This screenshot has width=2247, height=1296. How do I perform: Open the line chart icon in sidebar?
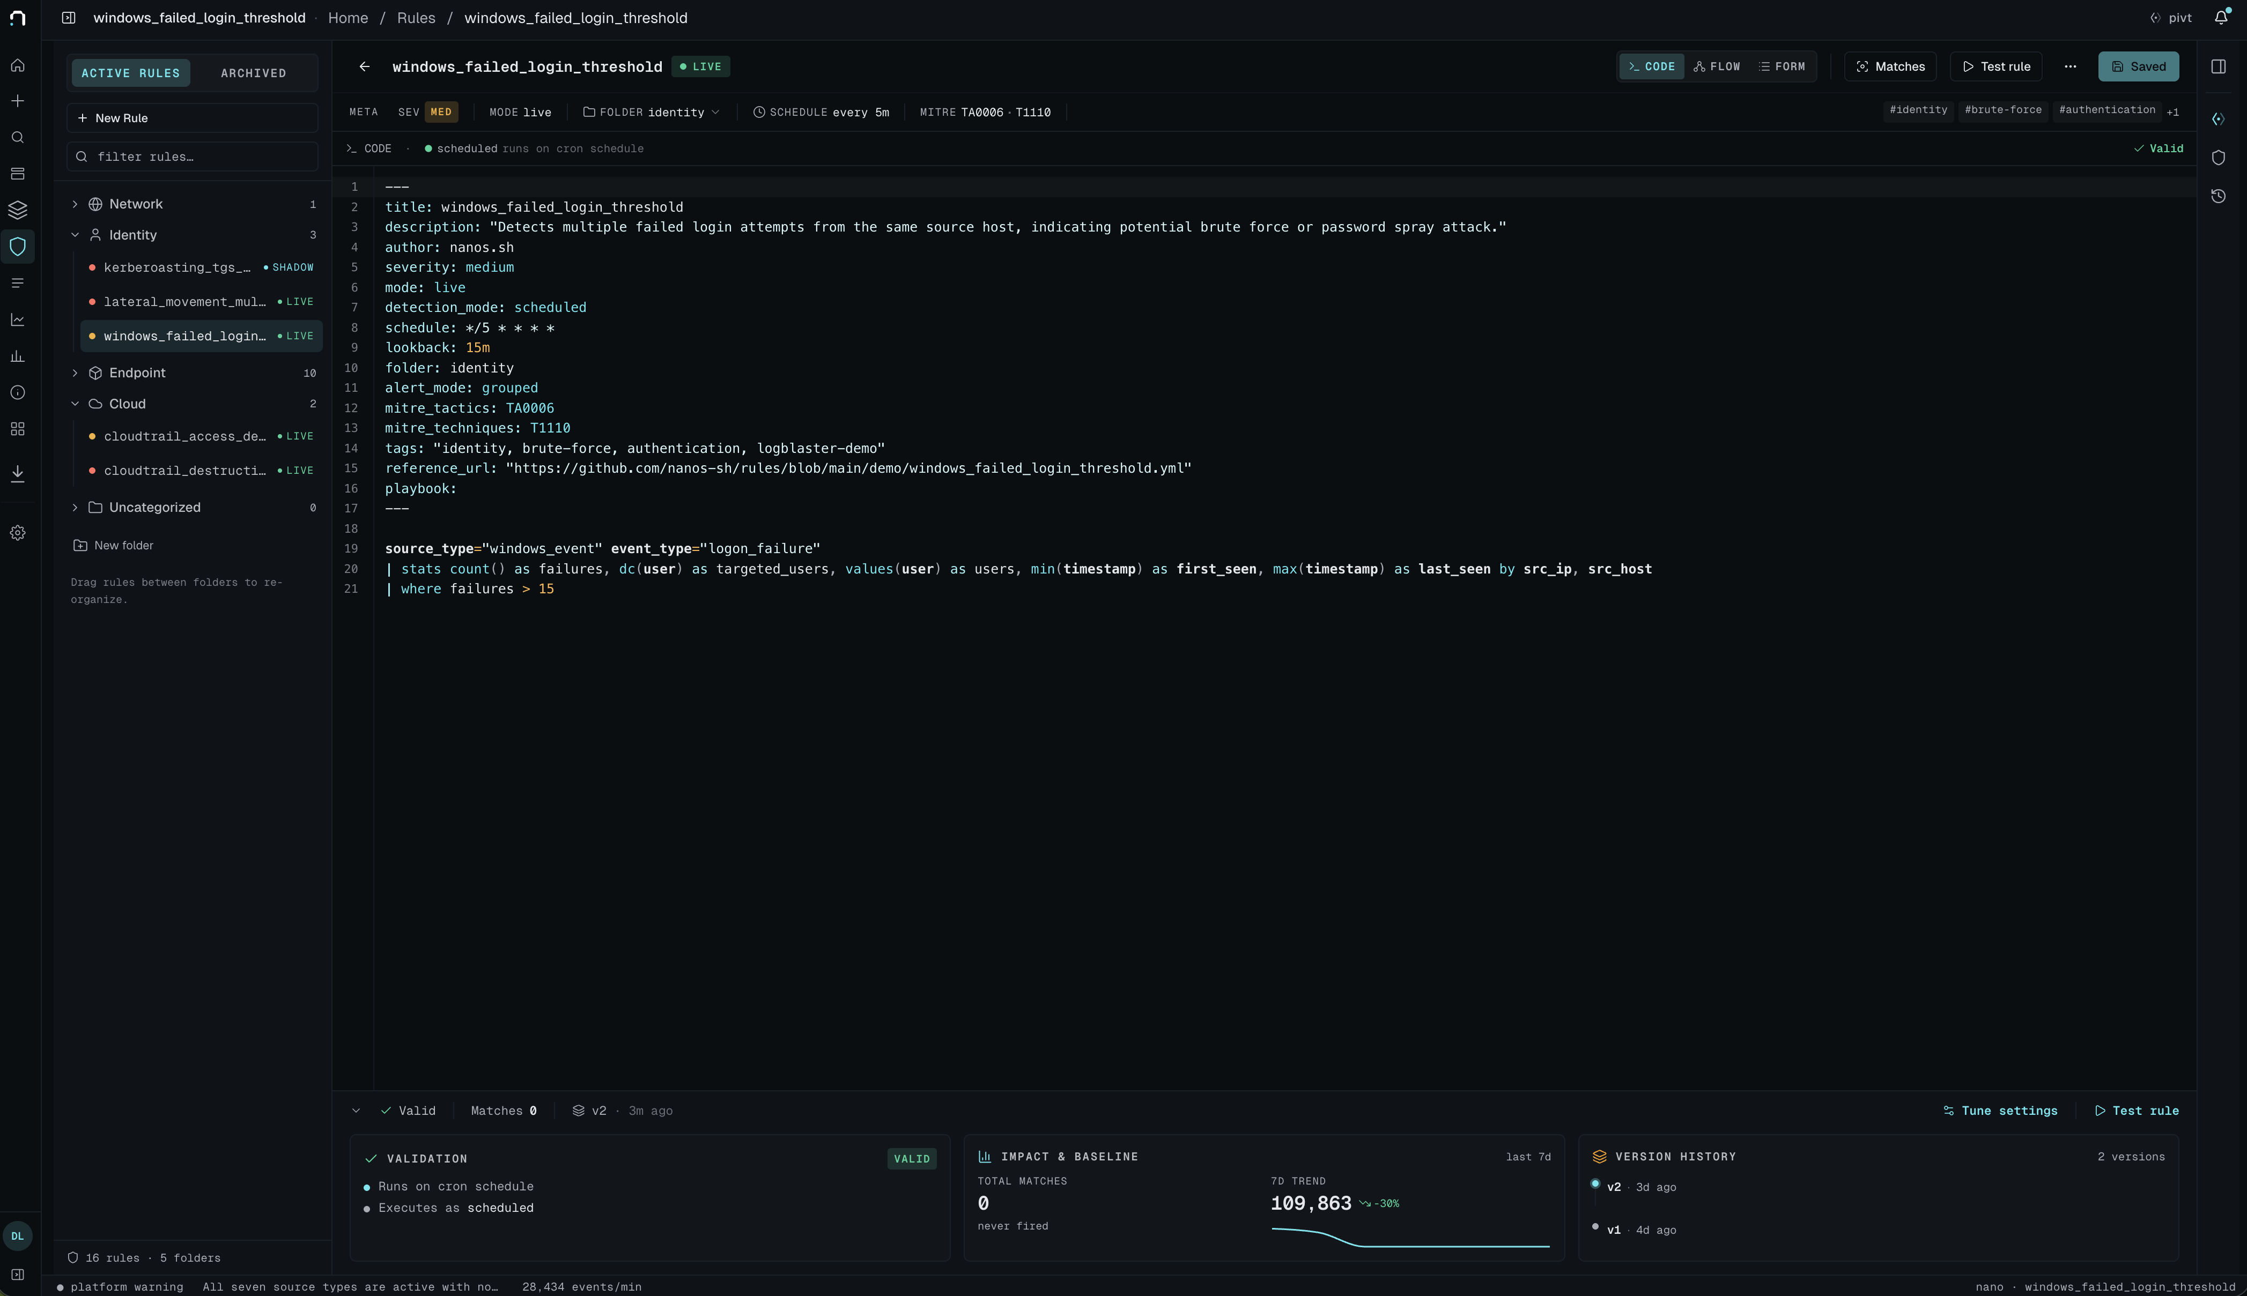pyautogui.click(x=18, y=319)
